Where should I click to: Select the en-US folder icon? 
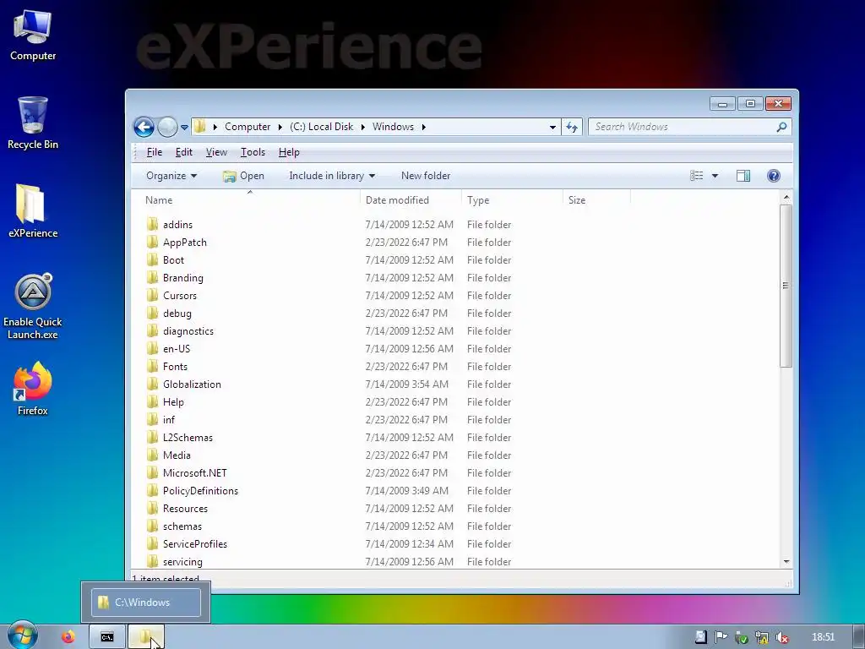[x=153, y=348]
